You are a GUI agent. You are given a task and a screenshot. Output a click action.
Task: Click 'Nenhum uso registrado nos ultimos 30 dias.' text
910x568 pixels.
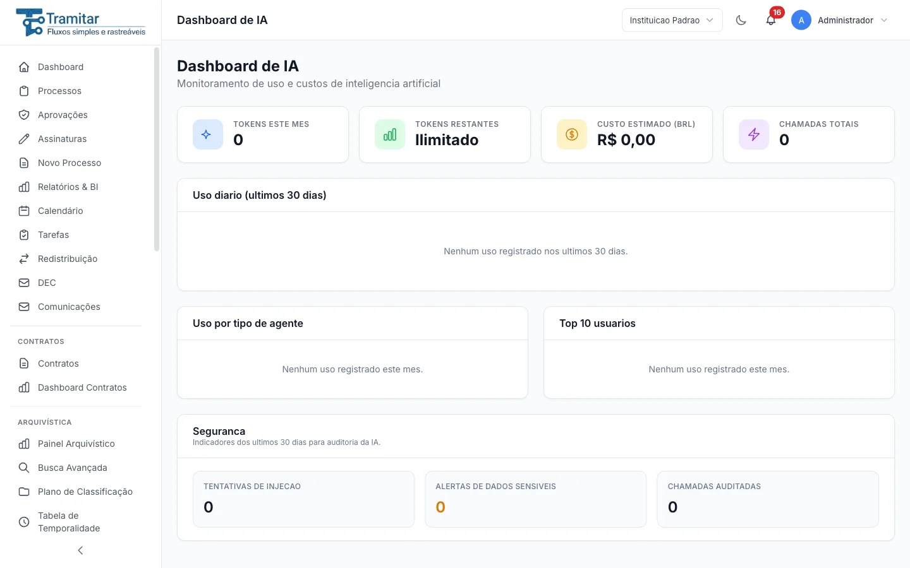(536, 251)
